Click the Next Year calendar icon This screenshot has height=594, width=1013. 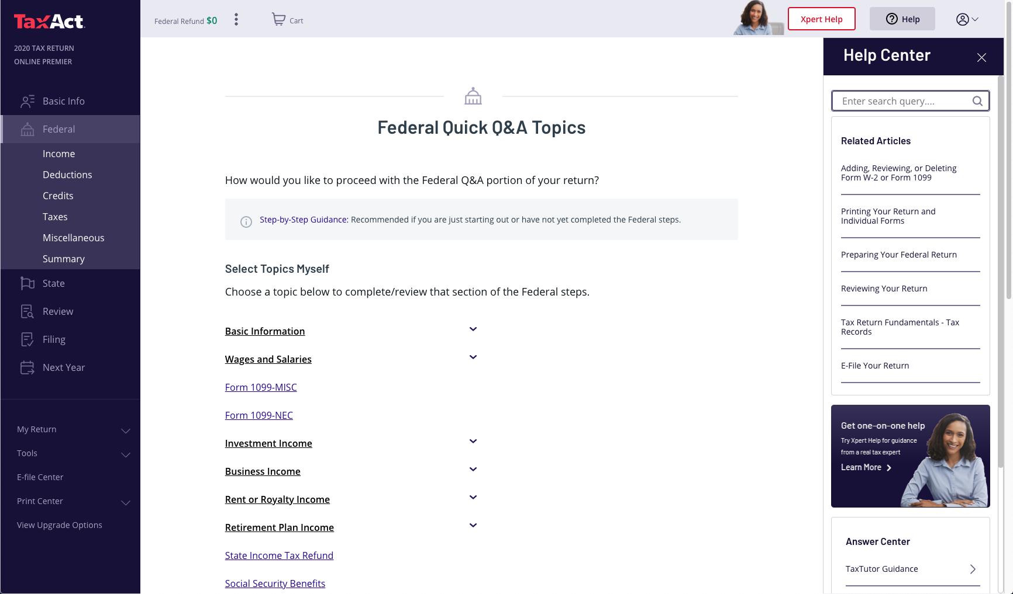pos(27,367)
